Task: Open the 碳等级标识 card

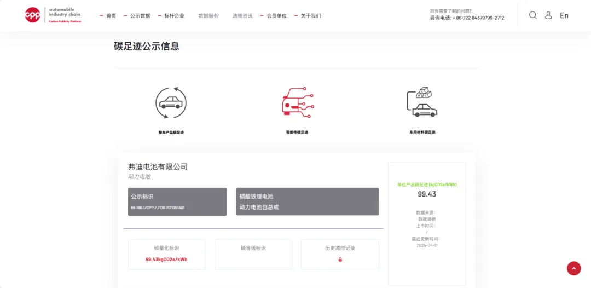Action: pos(253,255)
